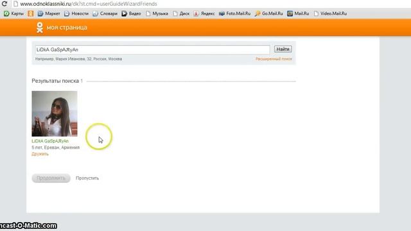Click the Результаты поиска heading
This screenshot has height=231, width=411.
55,81
